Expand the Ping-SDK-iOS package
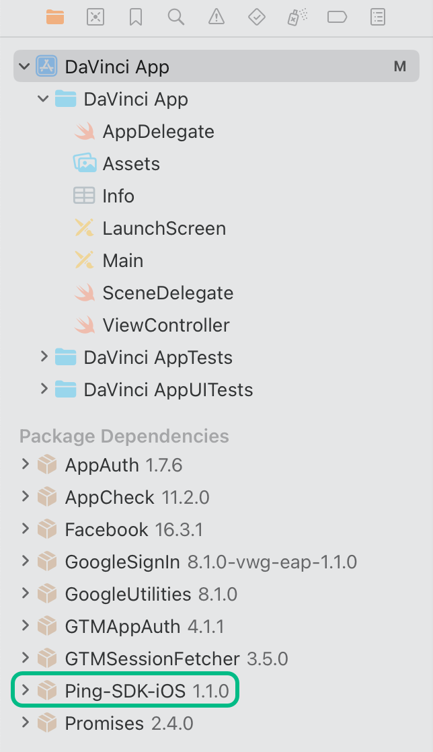This screenshot has height=752, width=433. tap(25, 690)
